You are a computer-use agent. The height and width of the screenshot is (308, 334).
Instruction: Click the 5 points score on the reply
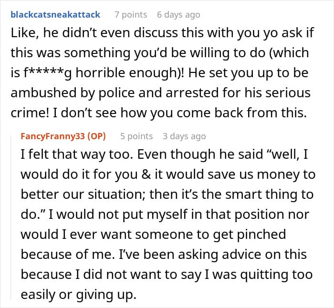pos(136,136)
